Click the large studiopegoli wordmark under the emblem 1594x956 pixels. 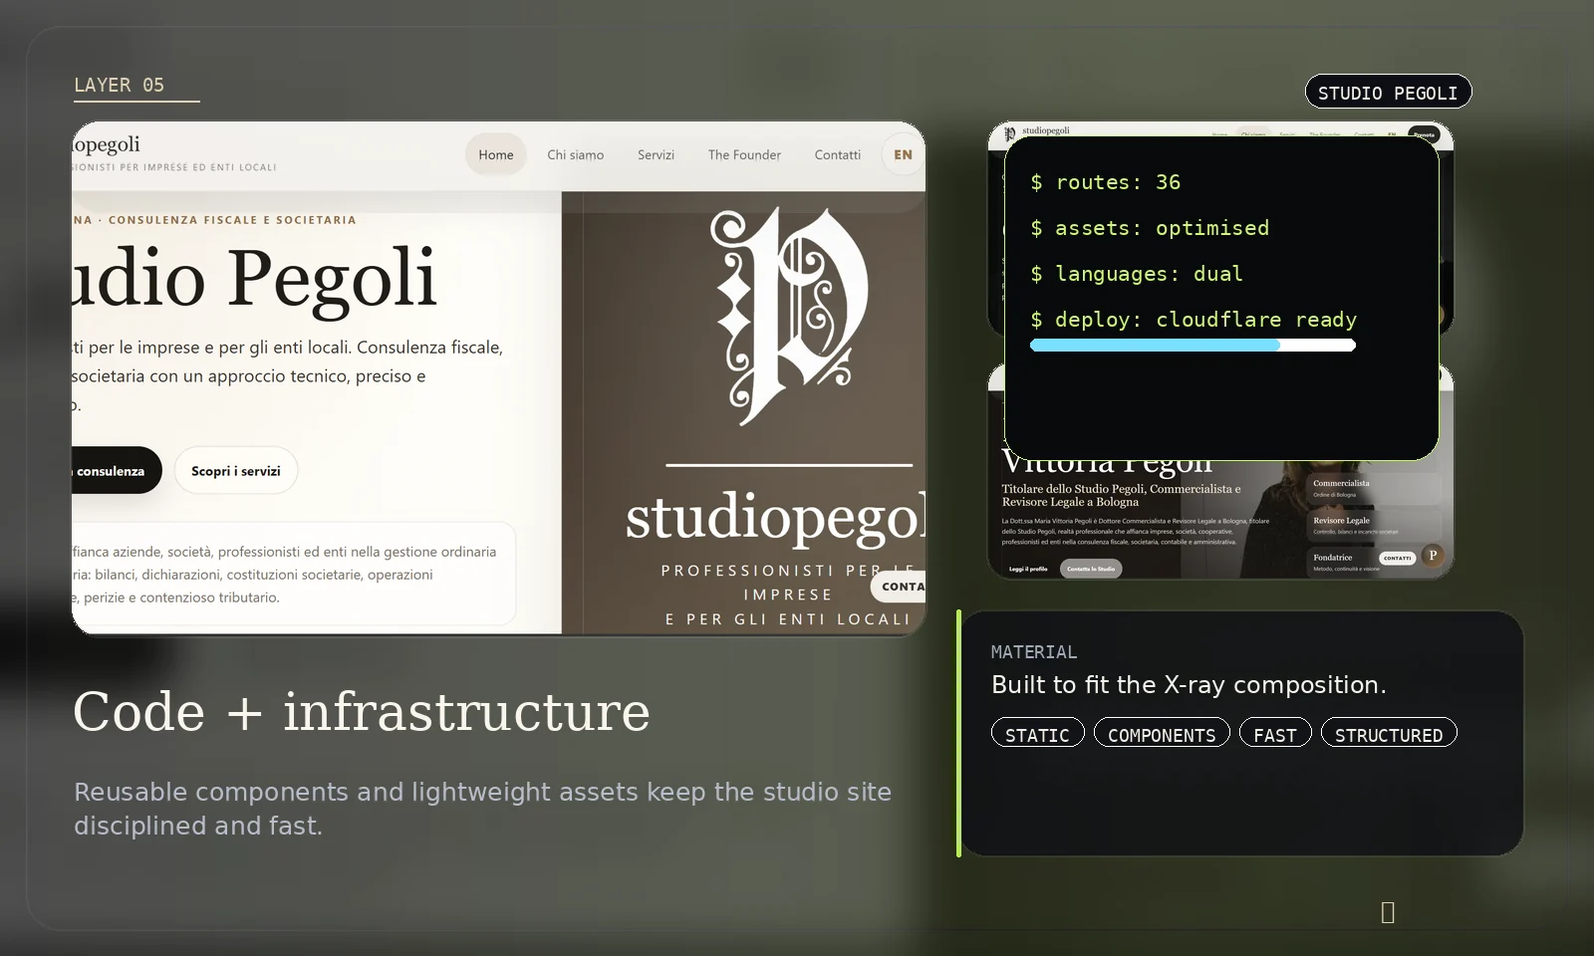pos(775,518)
